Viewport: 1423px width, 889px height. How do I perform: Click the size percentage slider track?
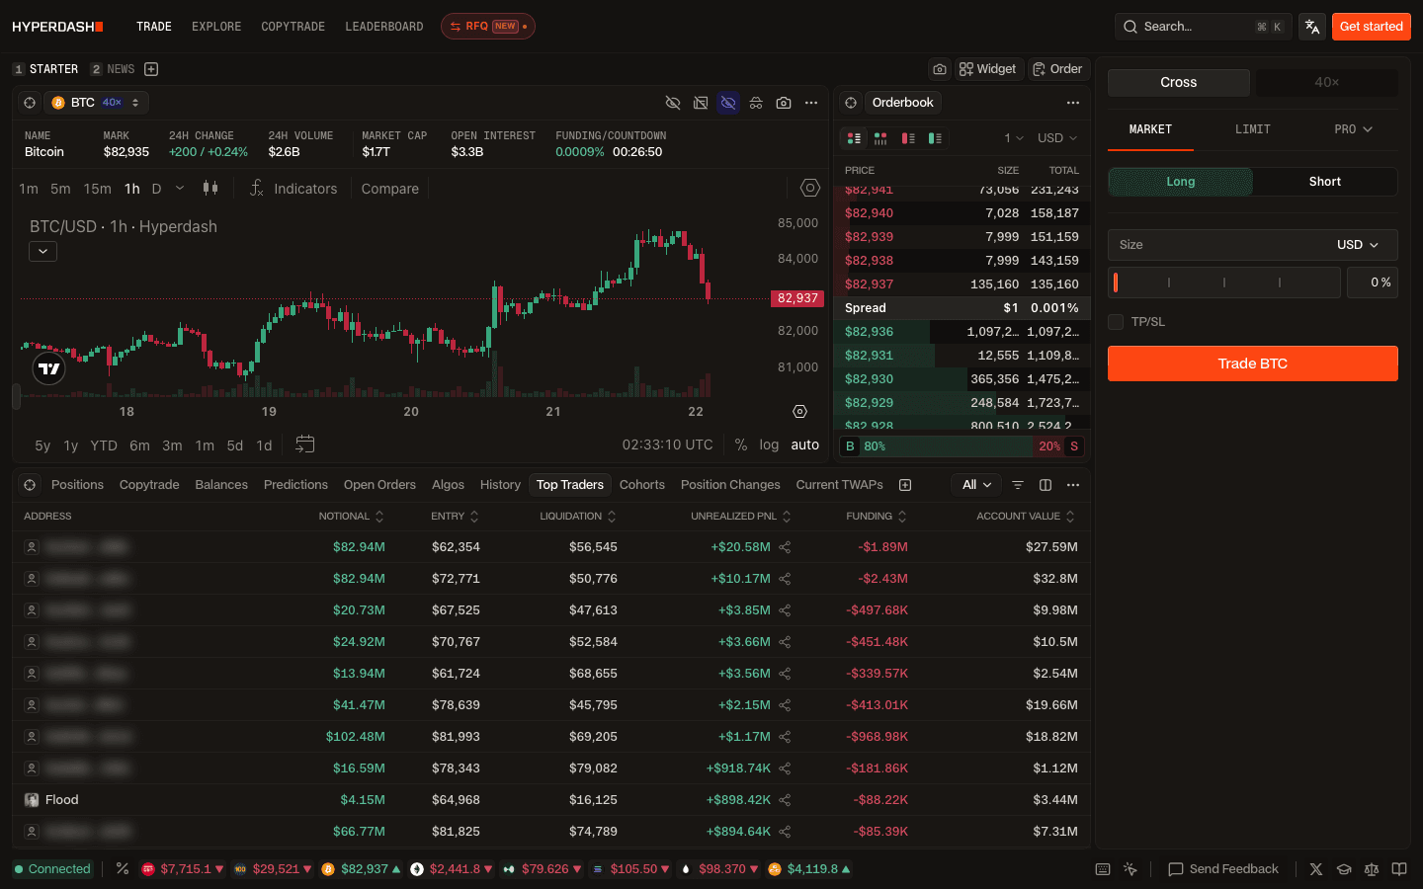pyautogui.click(x=1224, y=283)
